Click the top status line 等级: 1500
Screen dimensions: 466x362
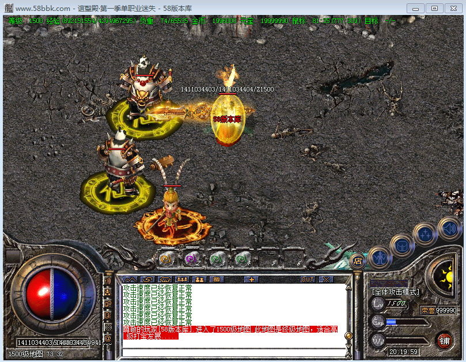coord(25,21)
